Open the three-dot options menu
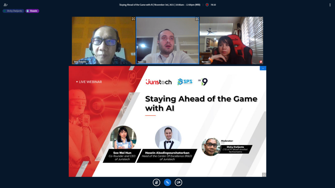 click(x=330, y=5)
